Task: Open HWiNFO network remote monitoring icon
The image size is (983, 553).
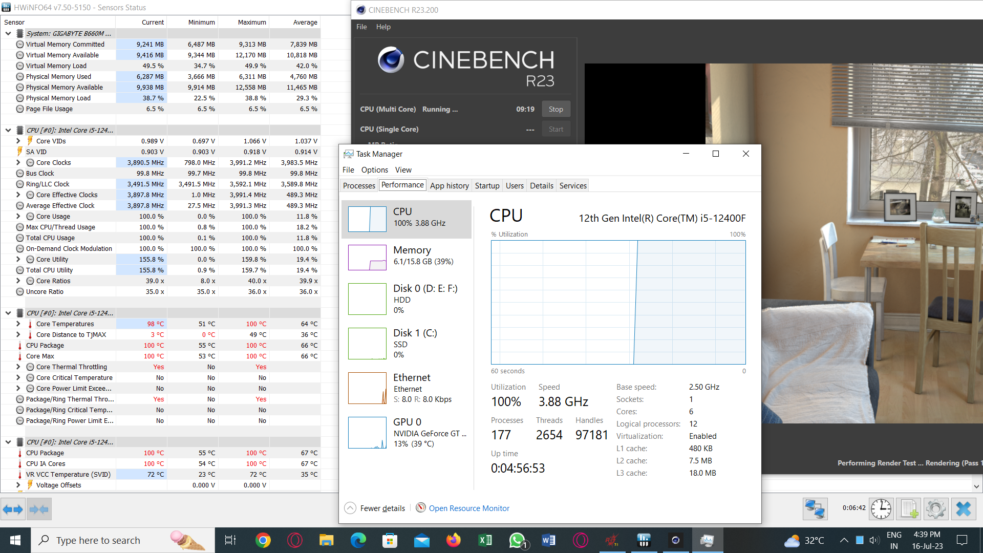Action: (815, 509)
